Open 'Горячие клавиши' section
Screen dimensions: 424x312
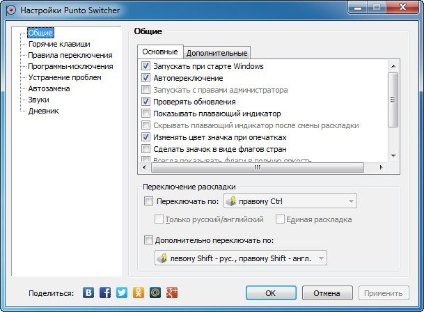click(59, 44)
